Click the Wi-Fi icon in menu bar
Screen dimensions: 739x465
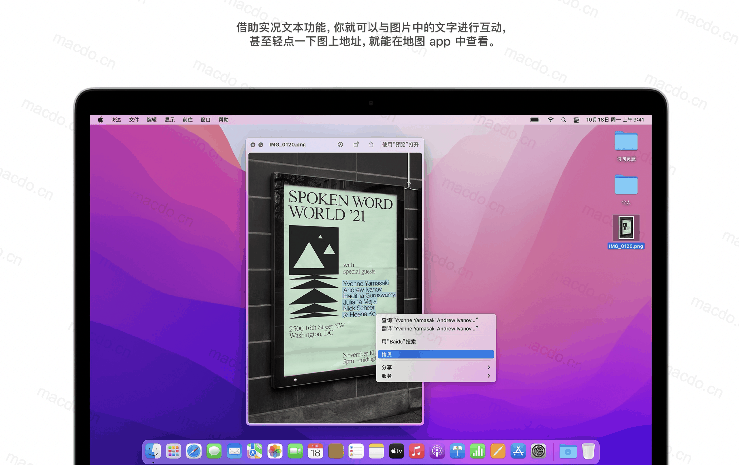550,120
